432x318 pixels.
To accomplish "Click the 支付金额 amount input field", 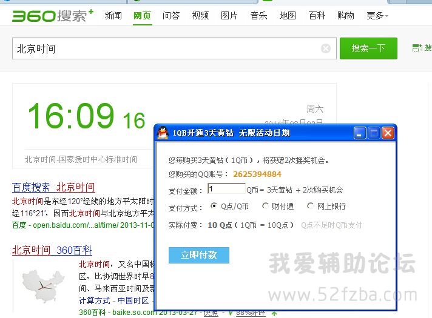I will coord(226,189).
